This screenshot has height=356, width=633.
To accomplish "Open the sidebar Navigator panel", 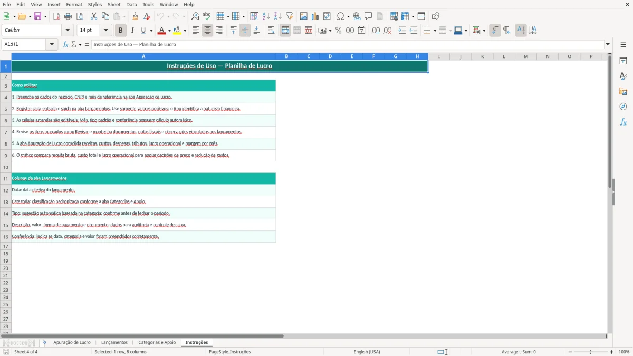I will [x=623, y=107].
